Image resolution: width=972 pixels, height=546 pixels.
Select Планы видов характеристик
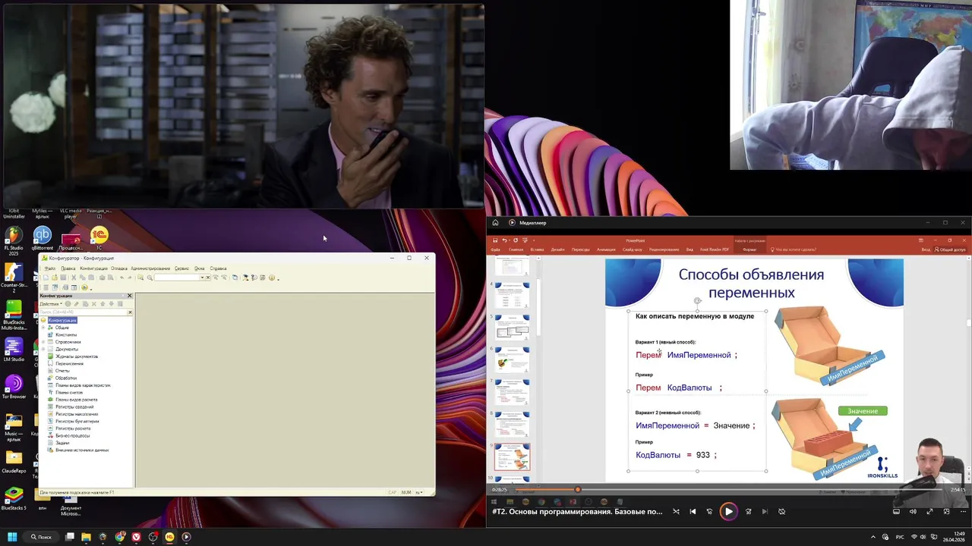[x=84, y=385]
